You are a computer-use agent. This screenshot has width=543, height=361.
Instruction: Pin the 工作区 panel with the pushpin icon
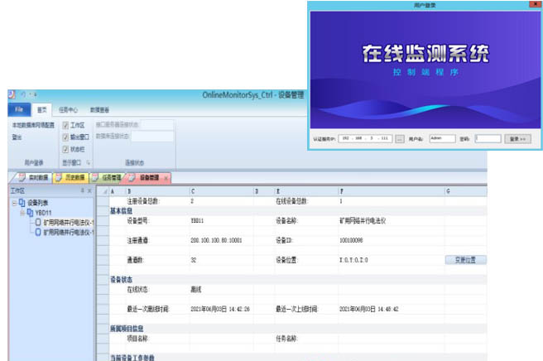82,190
